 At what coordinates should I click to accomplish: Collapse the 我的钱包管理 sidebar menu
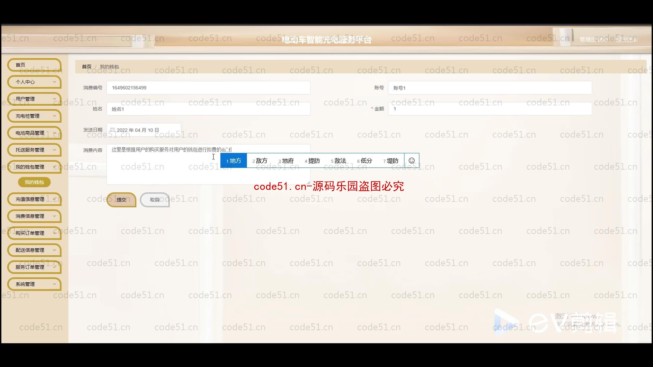(x=34, y=167)
